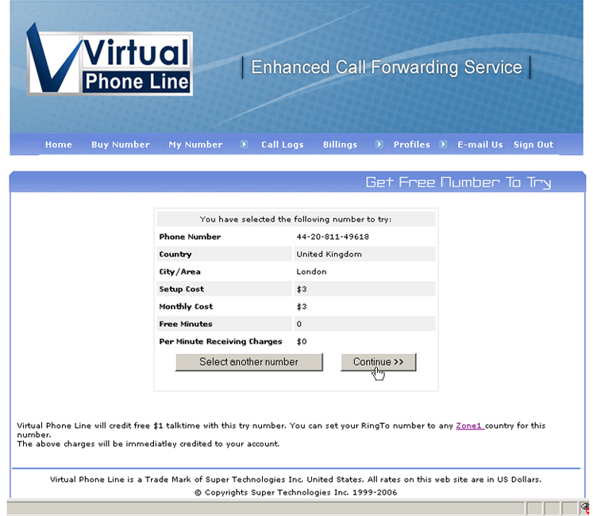The image size is (593, 516).
Task: Click the City/Area label
Action: click(179, 271)
